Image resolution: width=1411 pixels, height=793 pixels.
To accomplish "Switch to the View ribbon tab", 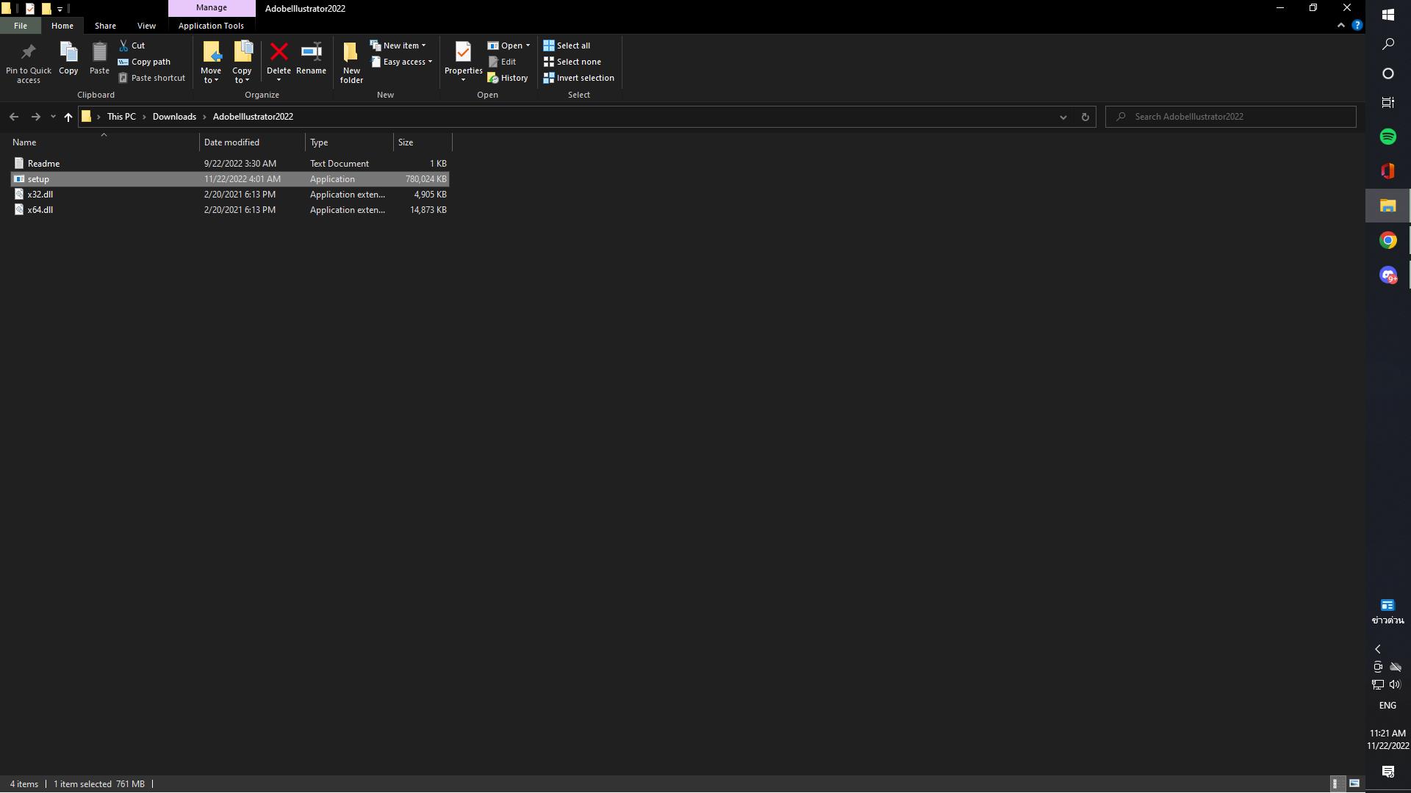I will point(146,26).
